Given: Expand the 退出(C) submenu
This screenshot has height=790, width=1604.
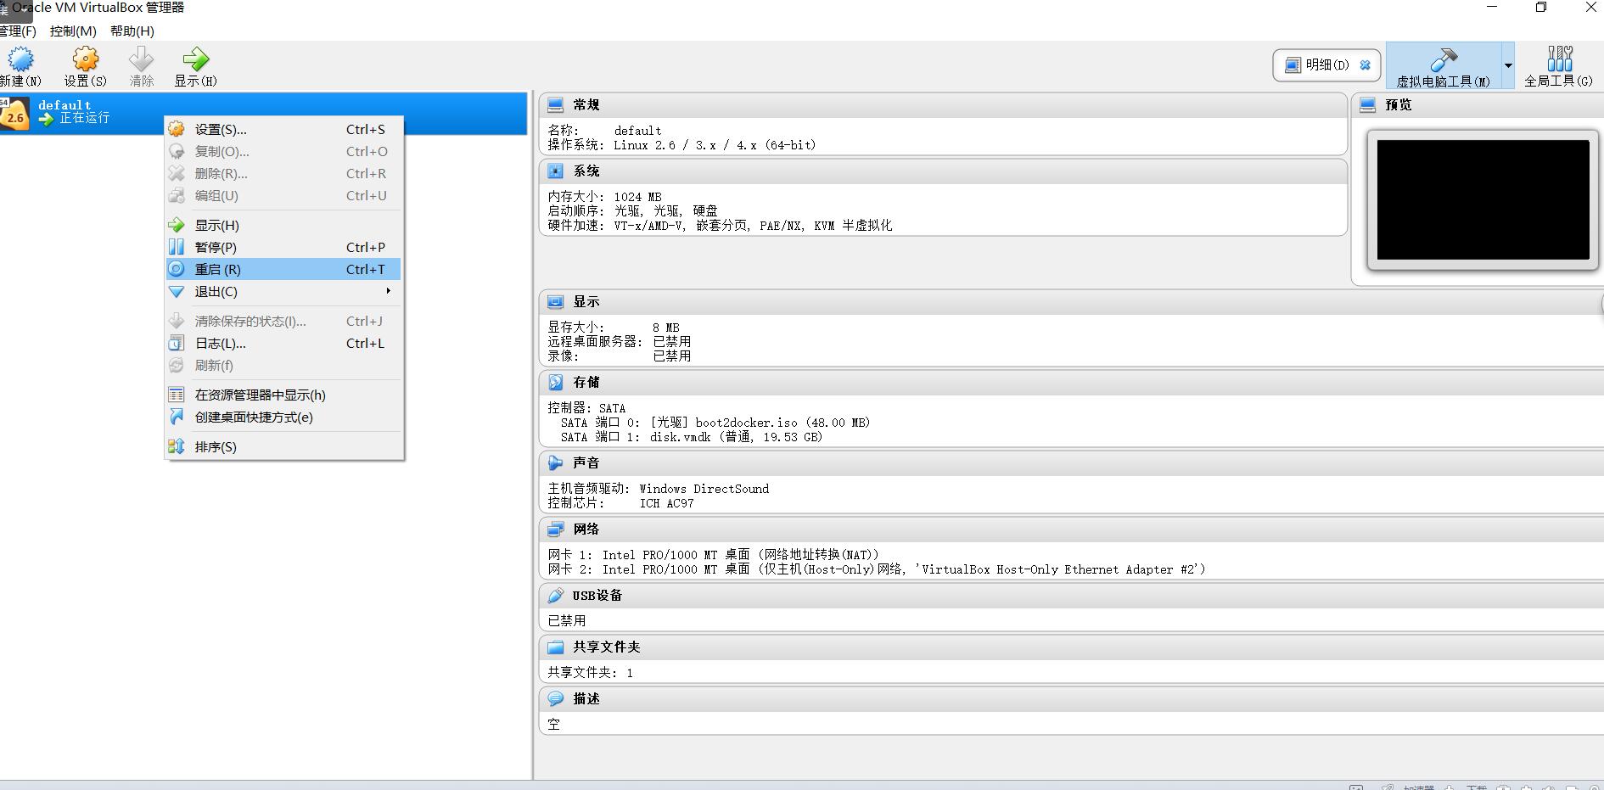Looking at the screenshot, I should pyautogui.click(x=217, y=291).
